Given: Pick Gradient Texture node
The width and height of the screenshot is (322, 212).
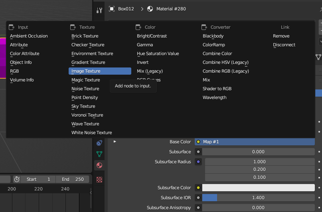Looking at the screenshot, I should [88, 62].
